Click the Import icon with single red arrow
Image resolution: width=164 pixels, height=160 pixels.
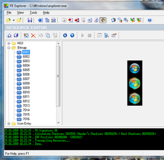71,20
